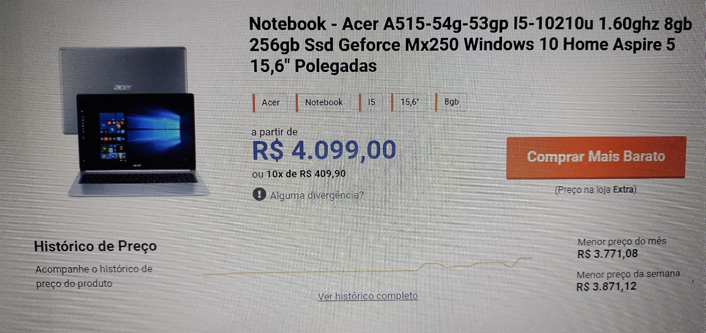Click the Comprar Mais Barato button
Screen dimensions: 706x333
coord(596,158)
